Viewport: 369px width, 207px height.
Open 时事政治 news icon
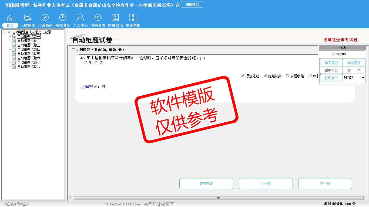coord(115,18)
